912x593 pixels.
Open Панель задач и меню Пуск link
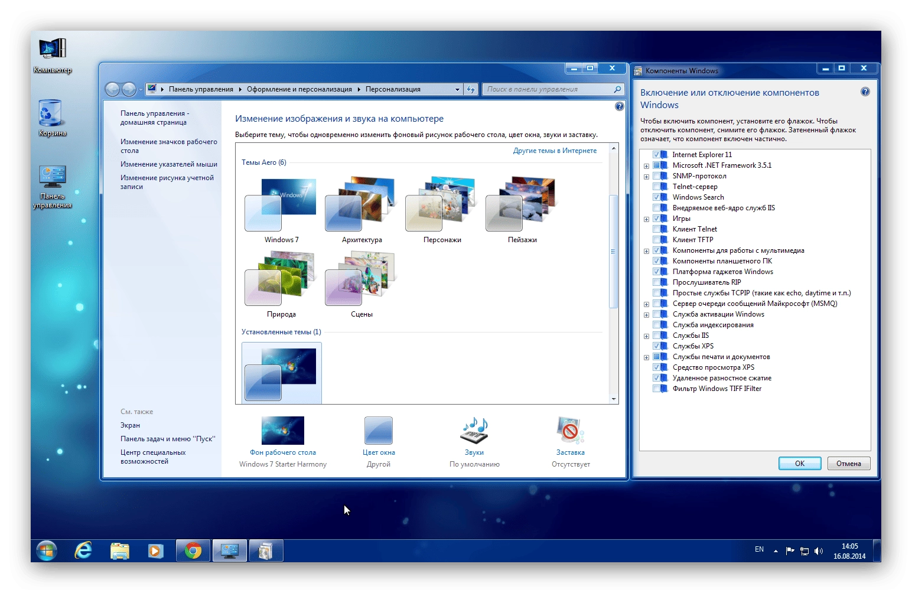click(168, 439)
